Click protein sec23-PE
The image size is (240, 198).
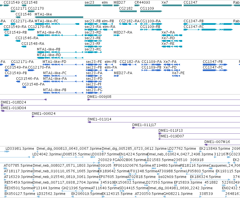94,65
